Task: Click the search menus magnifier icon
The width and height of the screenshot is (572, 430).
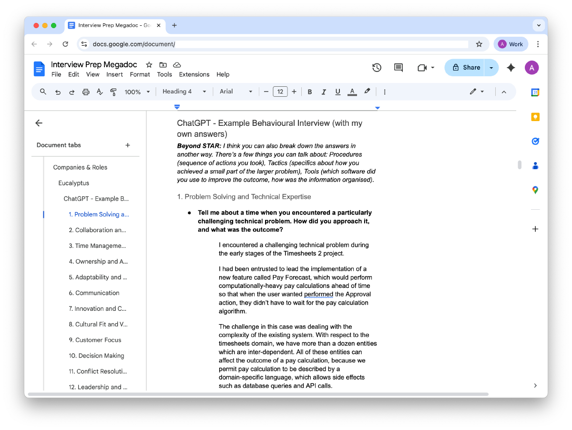Action: (43, 92)
